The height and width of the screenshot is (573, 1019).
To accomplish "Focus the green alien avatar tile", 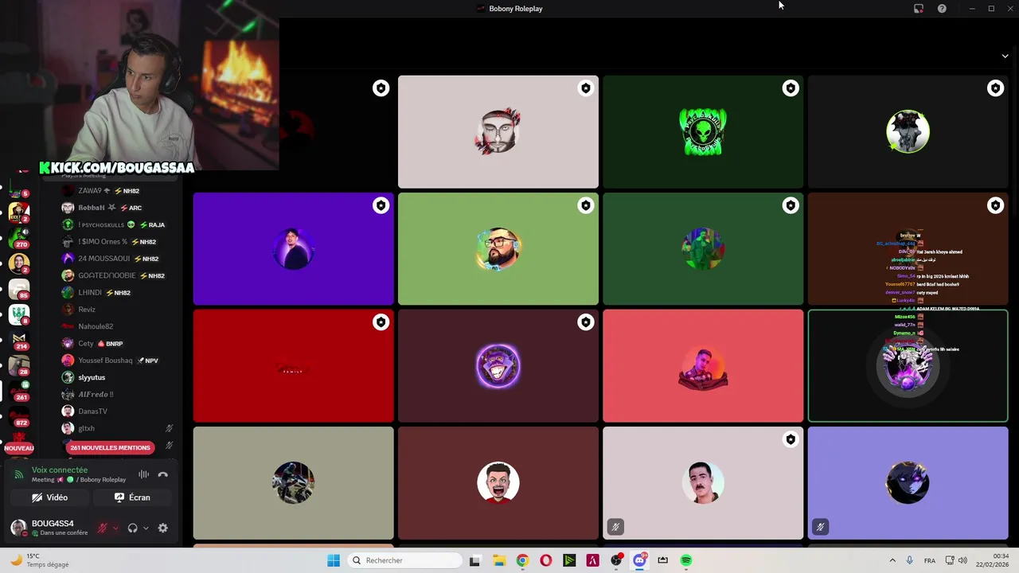I will pyautogui.click(x=703, y=132).
